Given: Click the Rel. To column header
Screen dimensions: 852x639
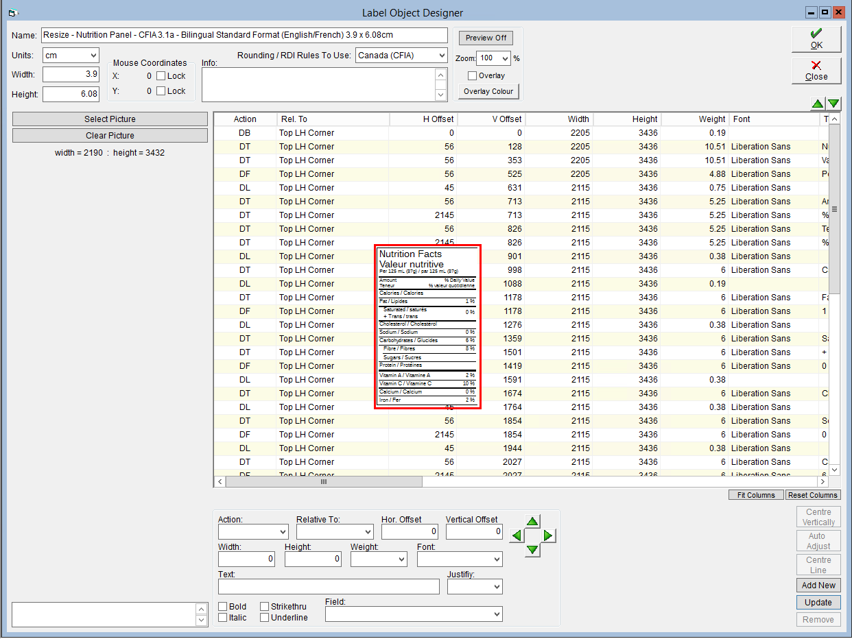Looking at the screenshot, I should [x=333, y=119].
